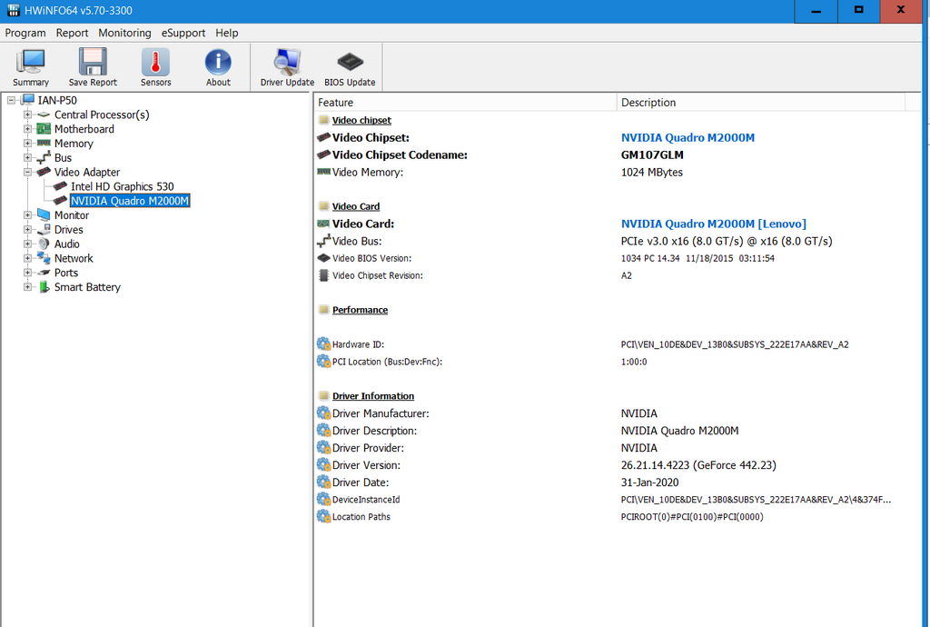Click the Description column header

(x=761, y=102)
